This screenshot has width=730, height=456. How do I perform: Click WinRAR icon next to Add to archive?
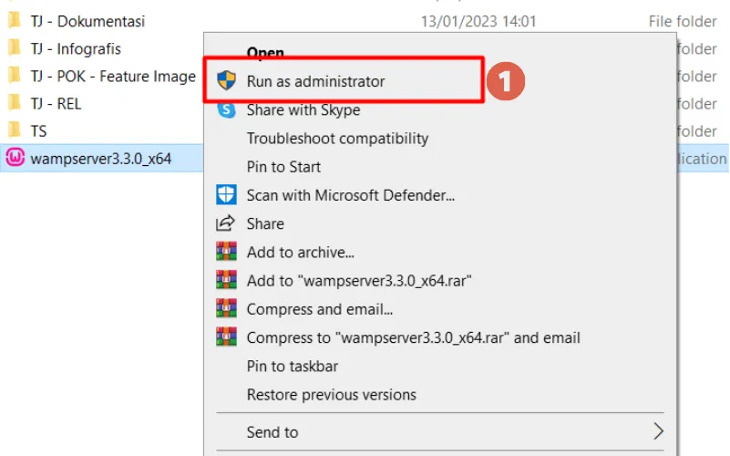point(226,252)
